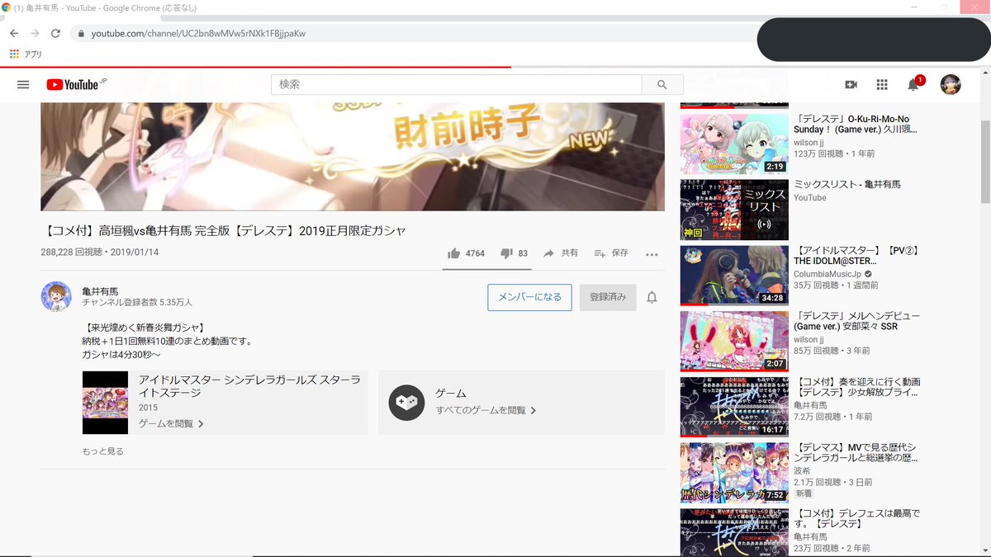Image resolution: width=991 pixels, height=557 pixels.
Task: Open more actions three-dot menu
Action: pos(652,254)
